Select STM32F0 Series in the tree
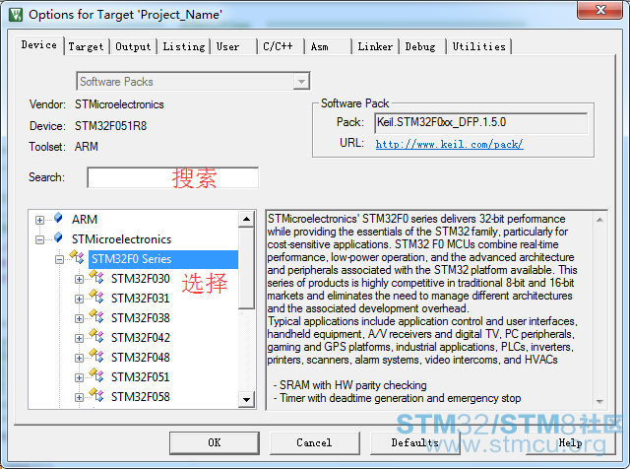 pos(163,259)
